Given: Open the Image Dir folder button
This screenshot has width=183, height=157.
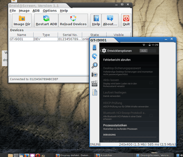Looking at the screenshot, I should (22, 20).
